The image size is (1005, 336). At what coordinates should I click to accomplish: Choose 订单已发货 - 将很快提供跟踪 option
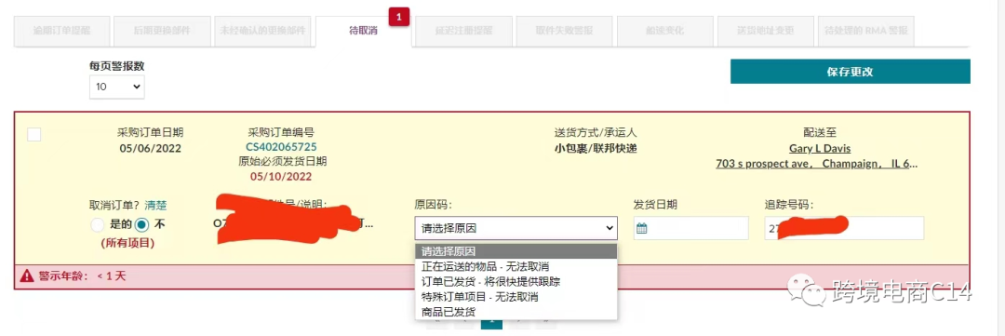[x=516, y=281]
